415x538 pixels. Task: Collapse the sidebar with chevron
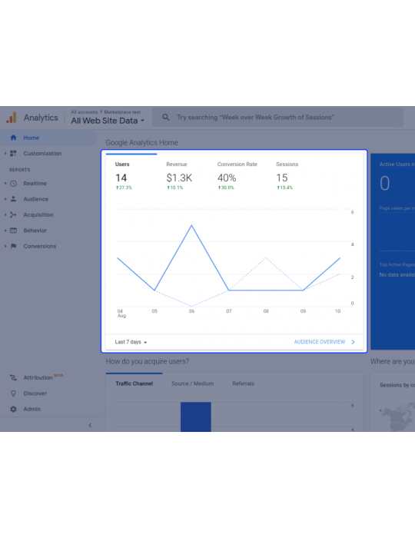pos(90,426)
